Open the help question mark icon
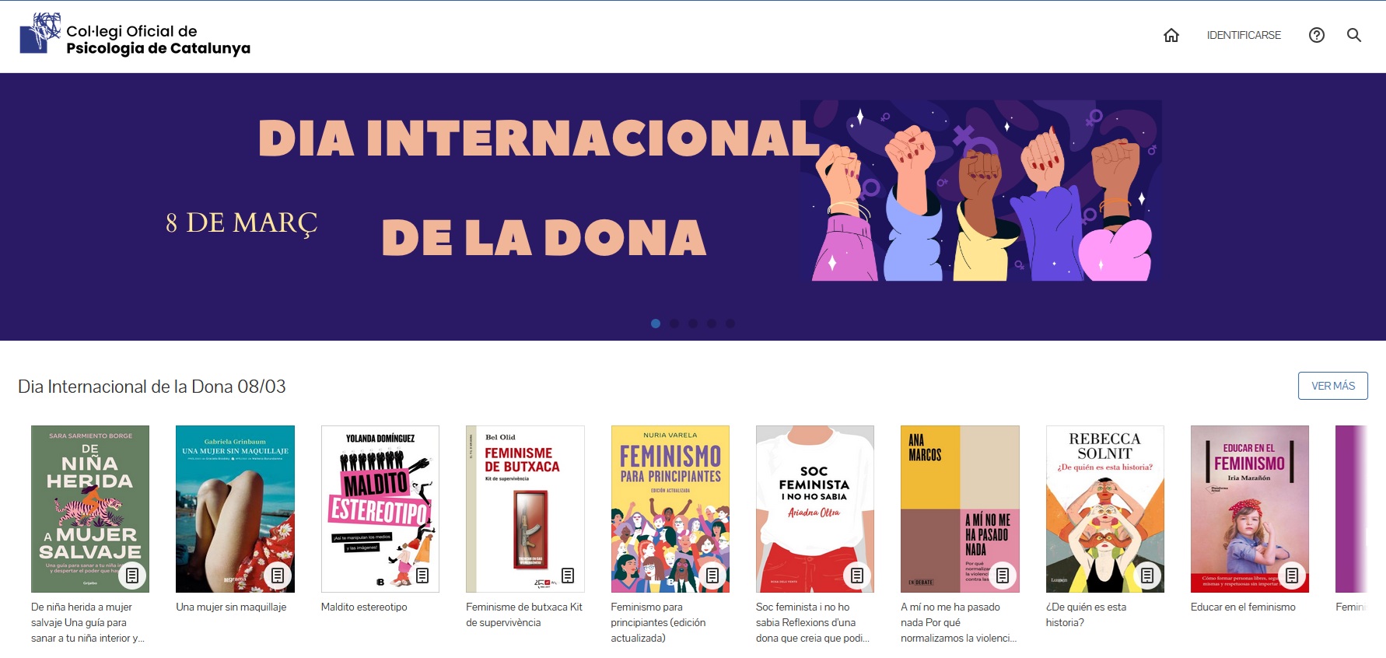The width and height of the screenshot is (1386, 658). coord(1317,35)
